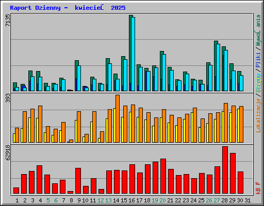Click the 62918 y-axis label
This screenshot has height=206, width=264.
pos(8,152)
